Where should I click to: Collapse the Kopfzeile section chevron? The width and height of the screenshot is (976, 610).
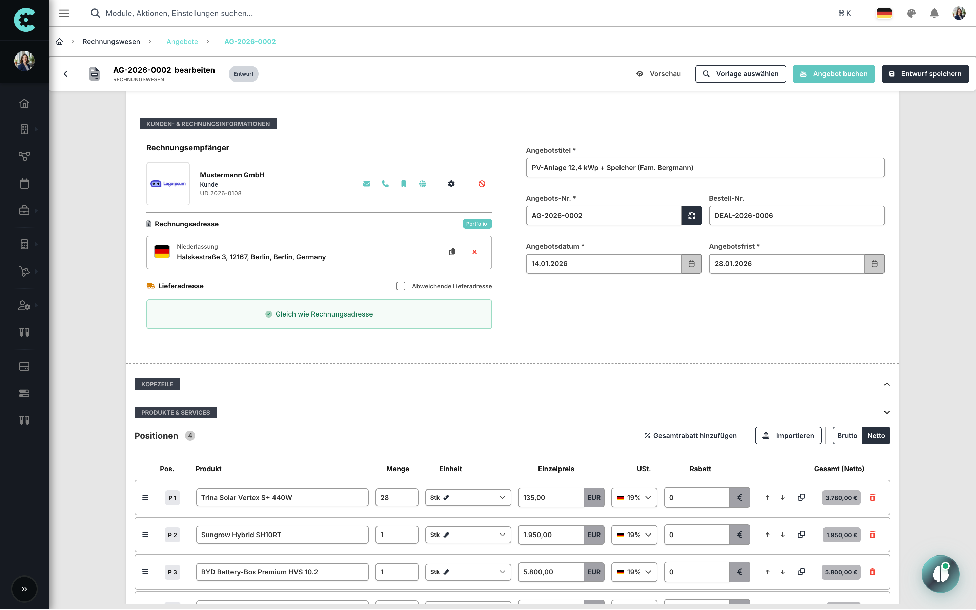coord(886,384)
